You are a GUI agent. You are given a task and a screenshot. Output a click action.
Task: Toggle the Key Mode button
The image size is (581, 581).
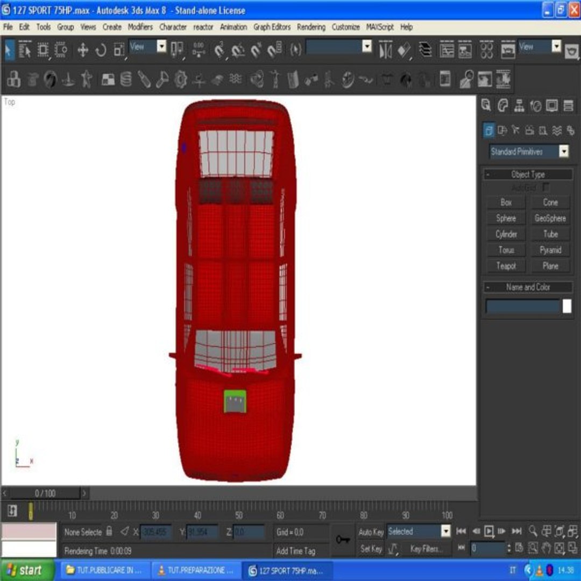pyautogui.click(x=462, y=548)
